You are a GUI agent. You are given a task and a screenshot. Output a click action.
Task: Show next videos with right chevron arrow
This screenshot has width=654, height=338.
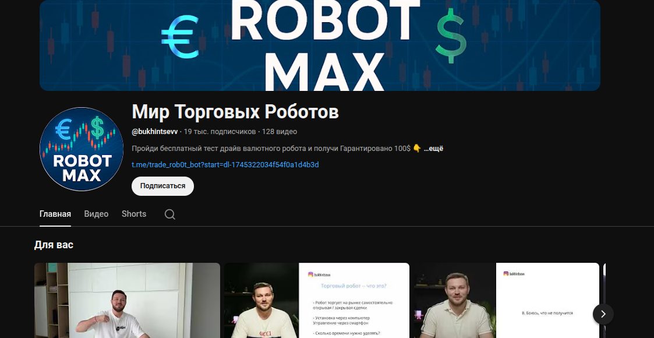pyautogui.click(x=603, y=314)
